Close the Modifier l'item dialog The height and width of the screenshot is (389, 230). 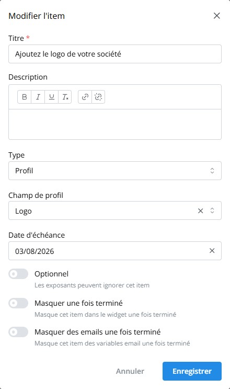click(216, 16)
